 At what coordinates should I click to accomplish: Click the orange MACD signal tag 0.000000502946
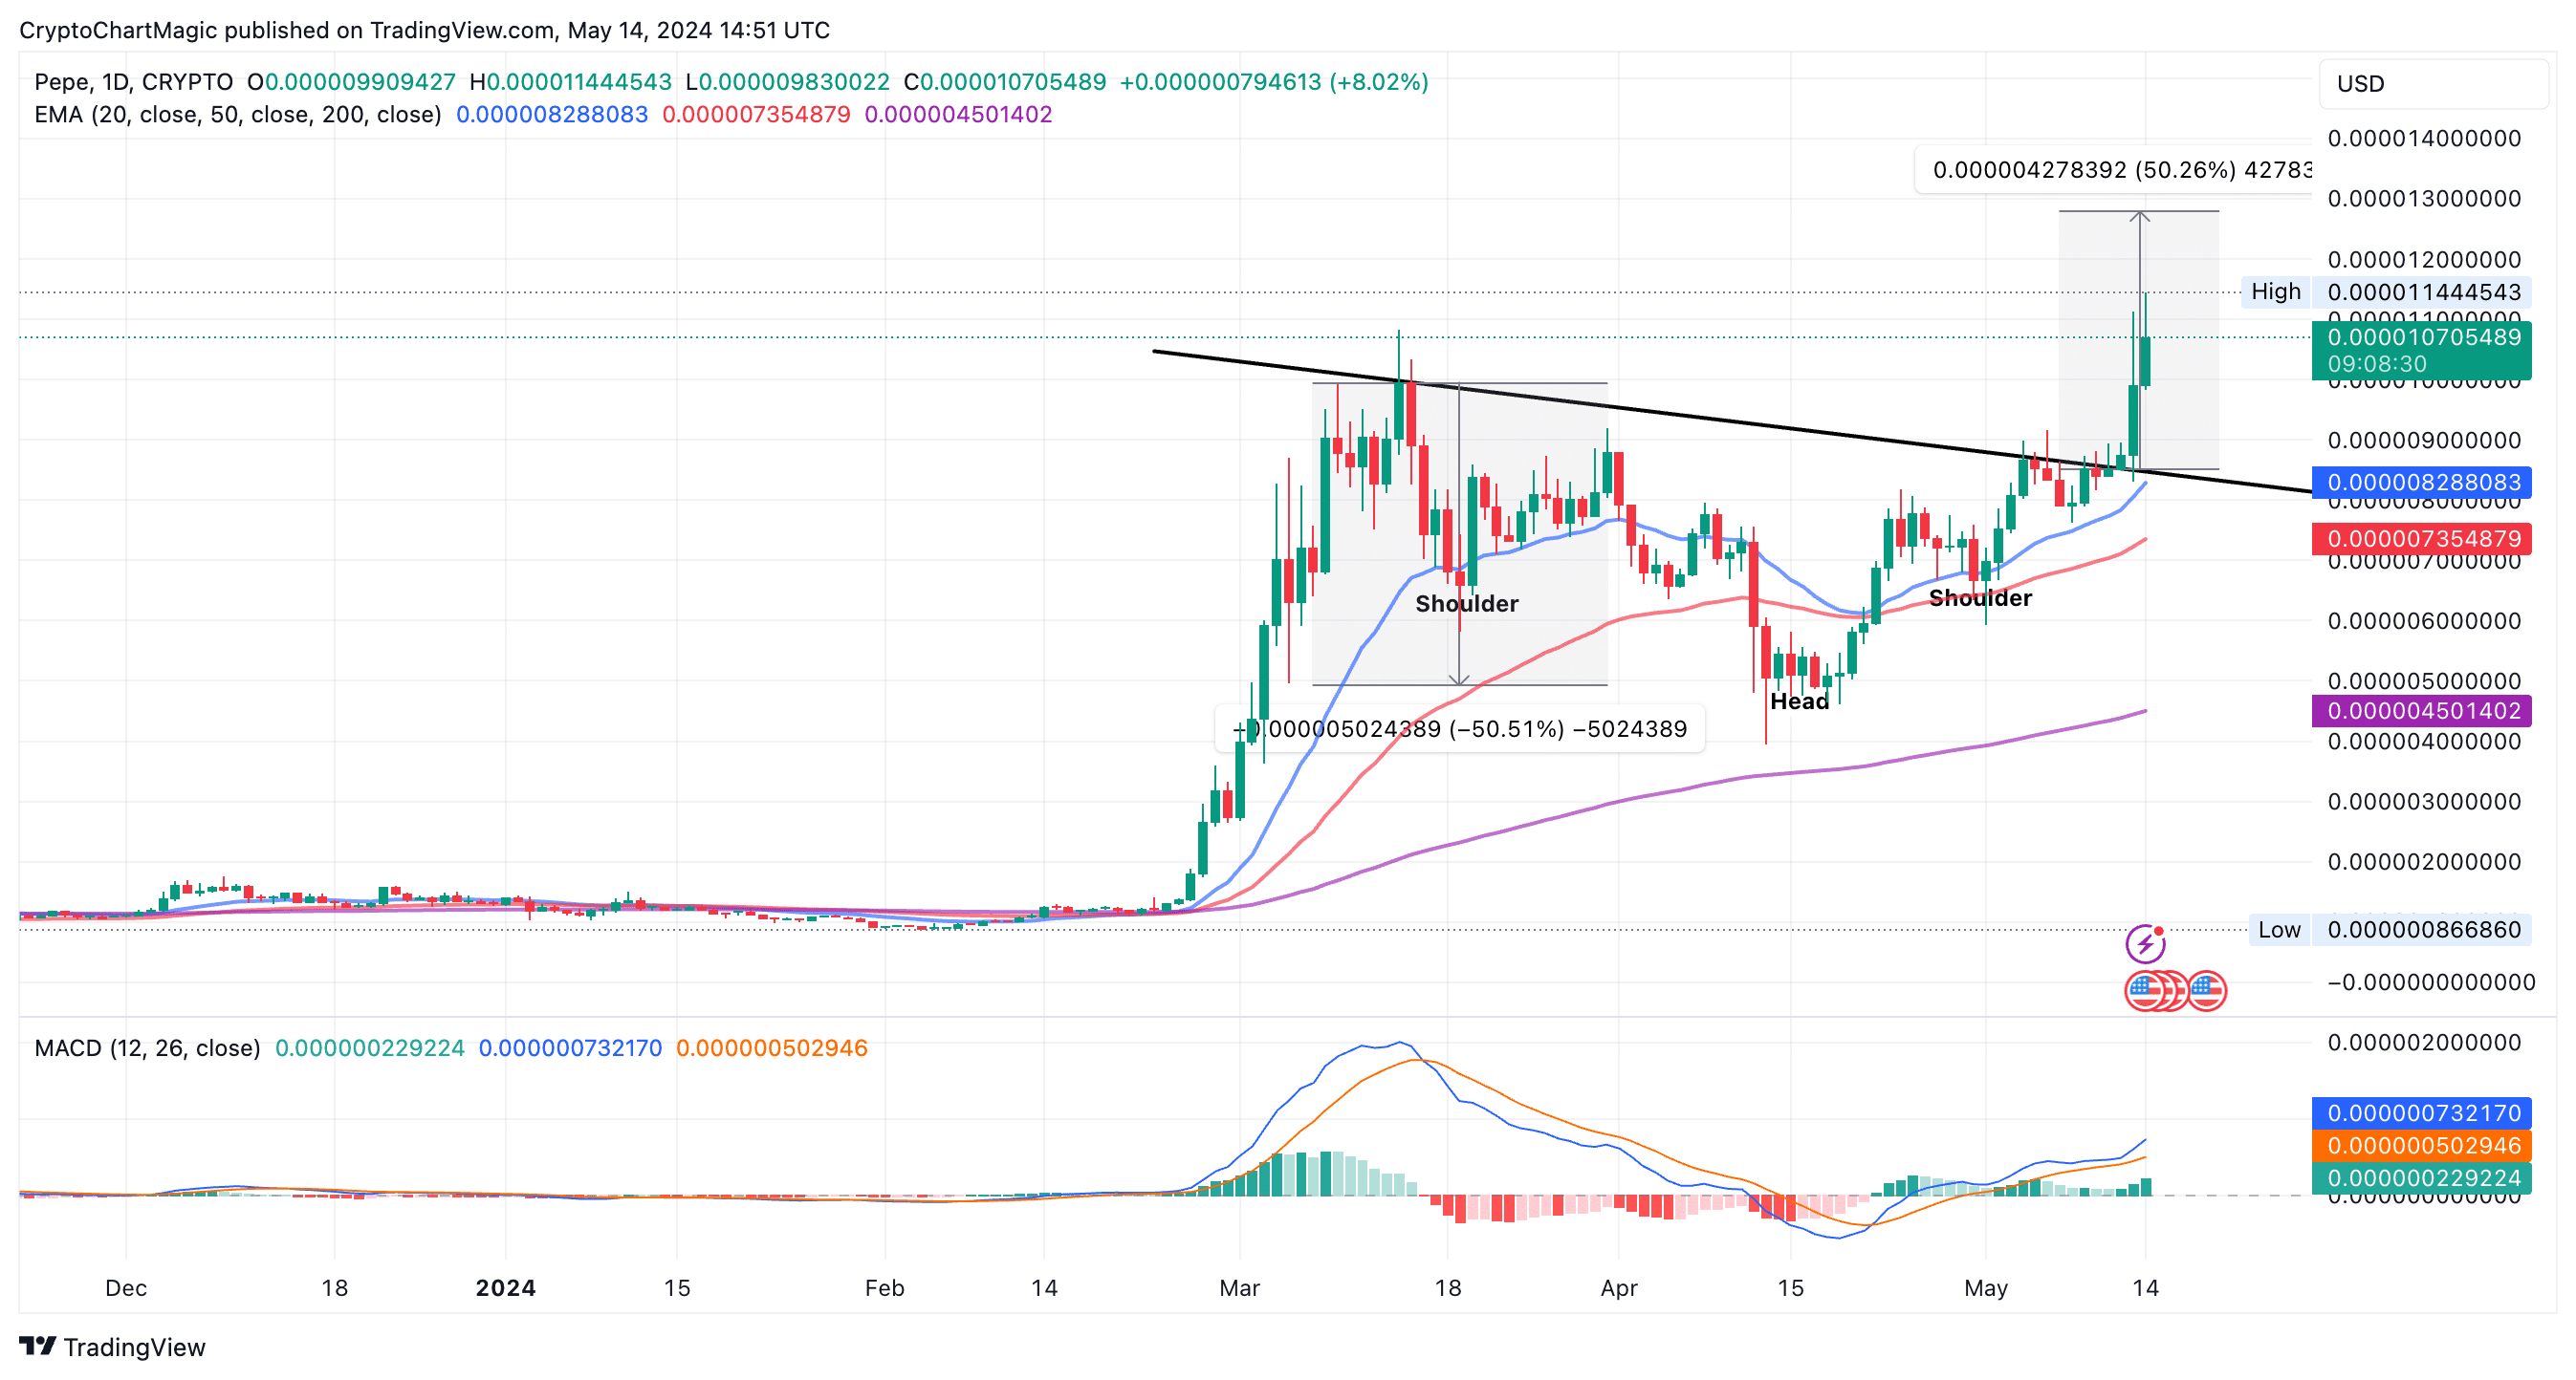tap(2422, 1146)
